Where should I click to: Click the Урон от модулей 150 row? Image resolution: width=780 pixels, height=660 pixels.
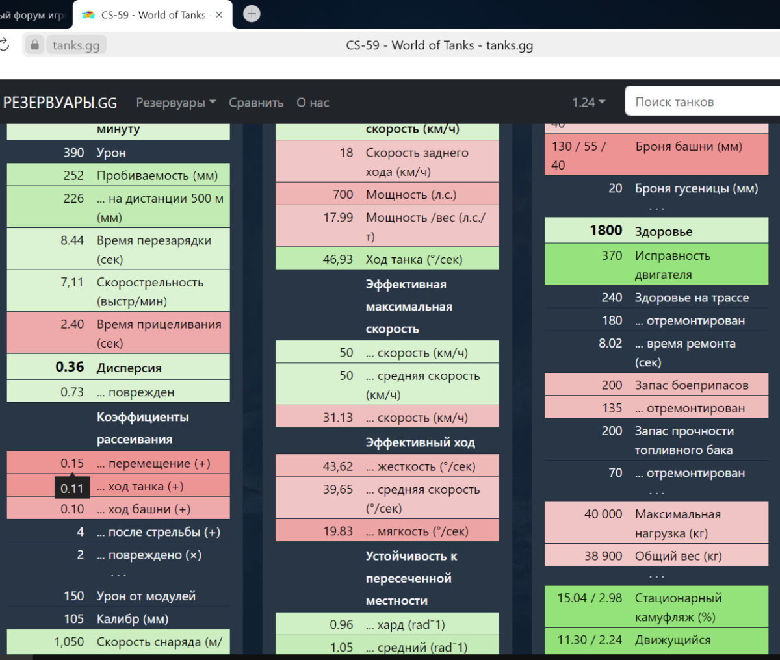click(118, 596)
